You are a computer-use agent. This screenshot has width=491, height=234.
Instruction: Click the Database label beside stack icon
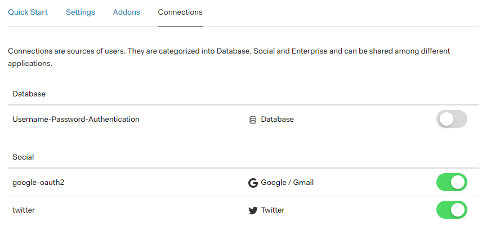tap(277, 119)
